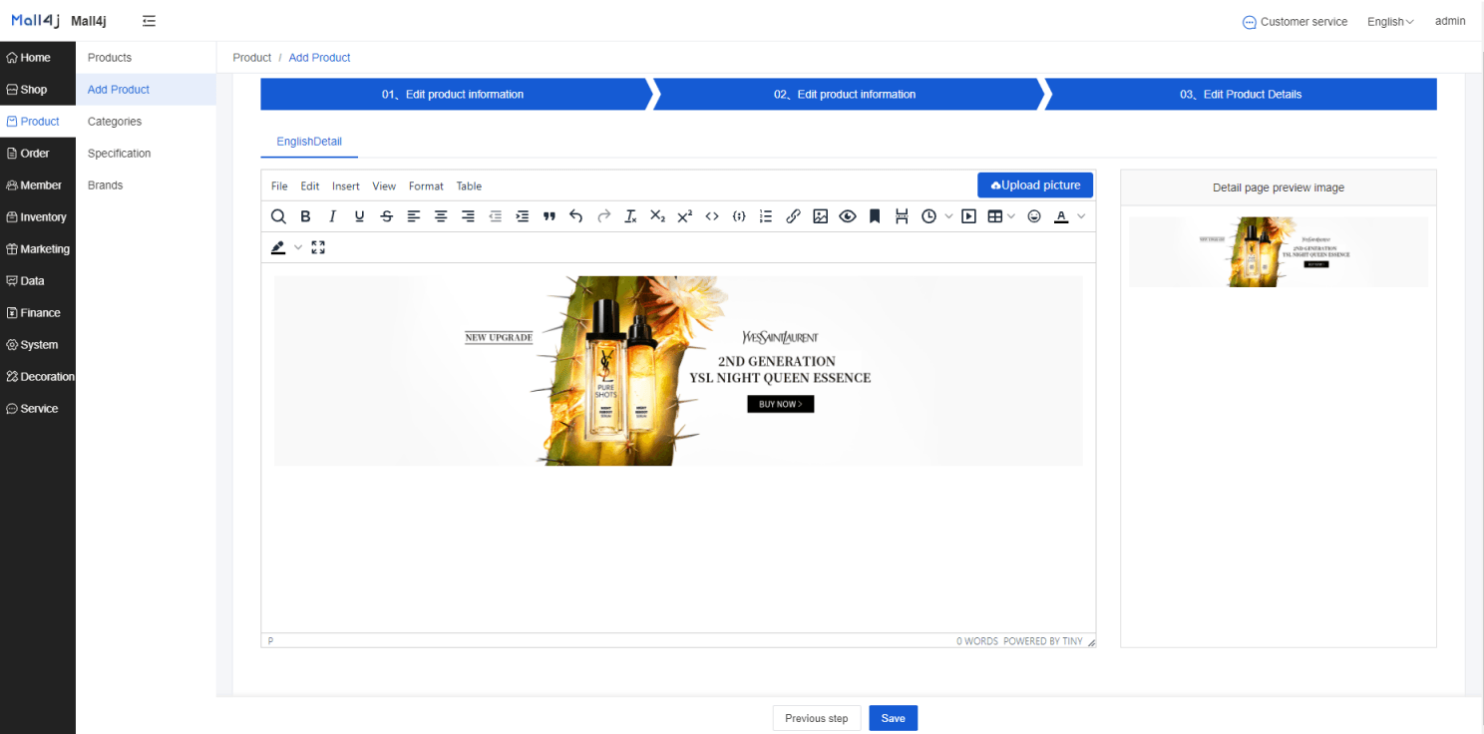The image size is (1484, 734).
Task: Insert a numbered list
Action: [x=766, y=216]
